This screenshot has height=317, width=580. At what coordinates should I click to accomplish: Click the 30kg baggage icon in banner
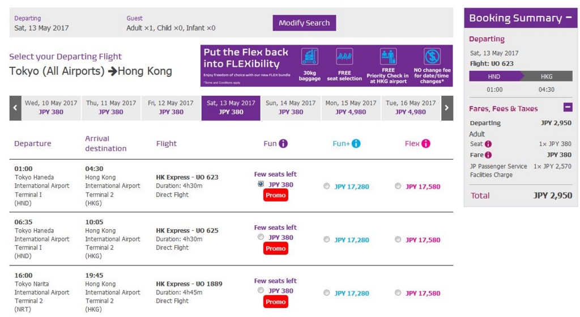[310, 57]
